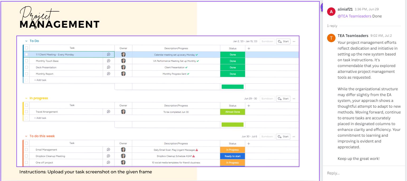Click Status column header in To Do group
Screen dimensions: 407x181
233,48
